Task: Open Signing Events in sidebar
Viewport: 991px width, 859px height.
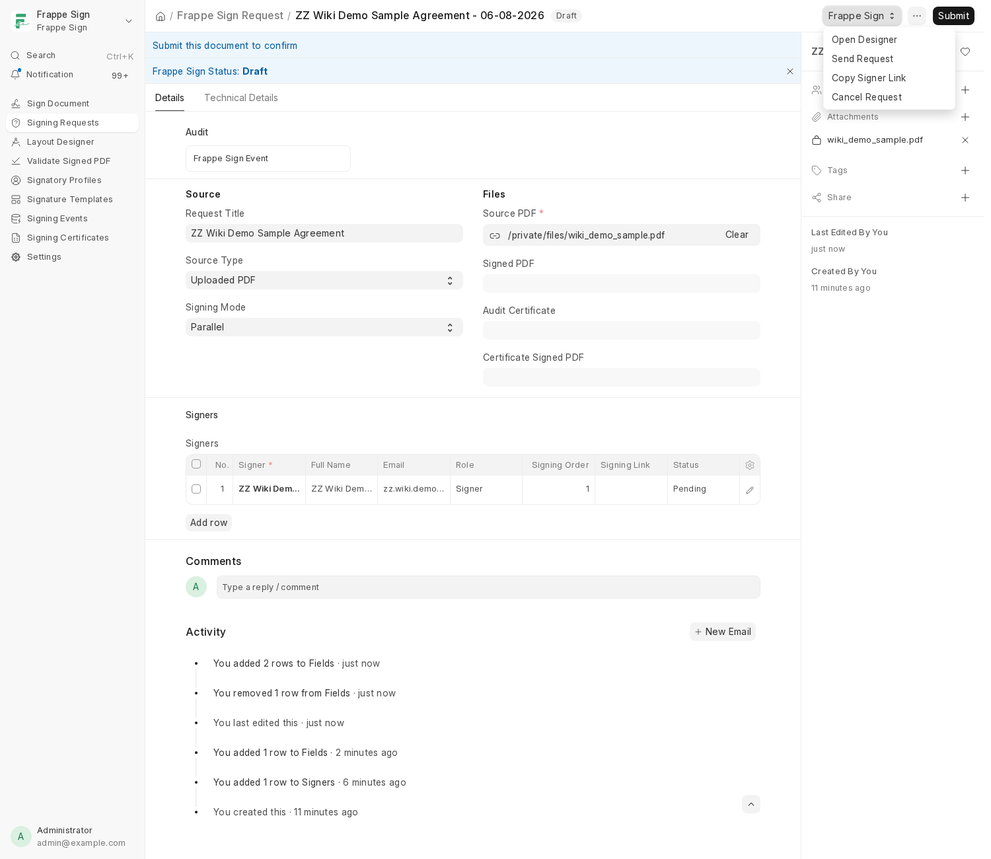Action: [72, 219]
